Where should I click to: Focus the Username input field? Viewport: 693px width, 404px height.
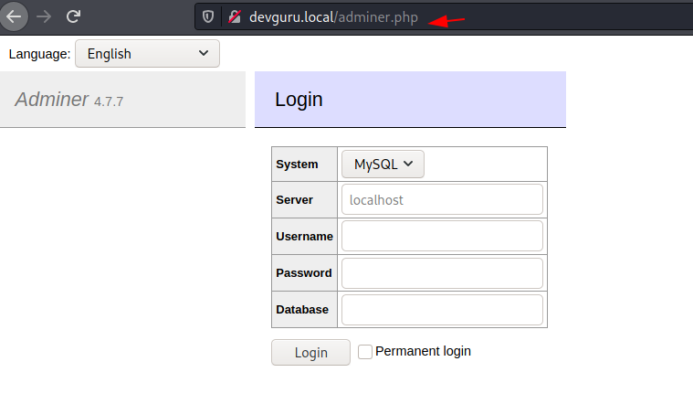442,237
